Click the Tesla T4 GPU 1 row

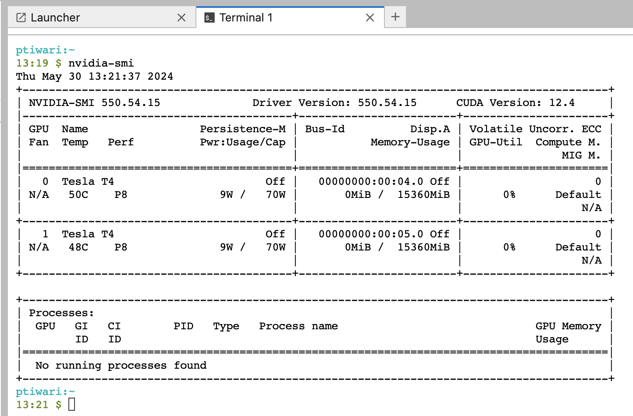pyautogui.click(x=88, y=233)
